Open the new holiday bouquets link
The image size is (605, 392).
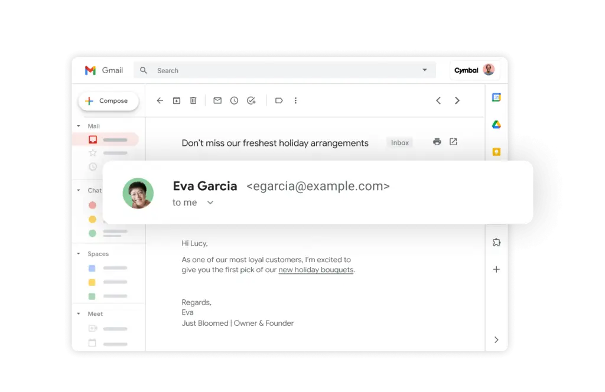316,270
